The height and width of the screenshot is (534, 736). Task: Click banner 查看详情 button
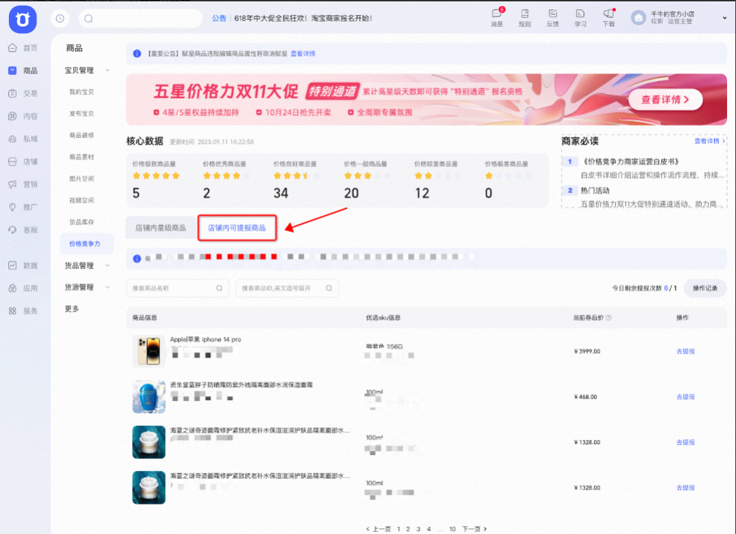[x=665, y=100]
